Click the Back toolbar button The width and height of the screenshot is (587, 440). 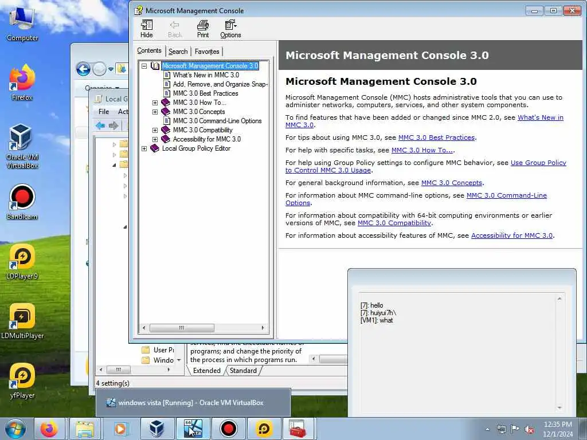[175, 29]
